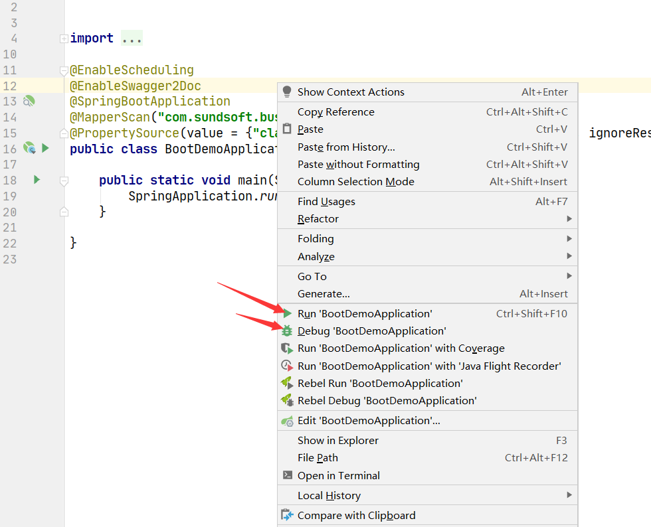The width and height of the screenshot is (651, 527).
Task: Open the Analyze submenu arrow
Action: coord(570,256)
